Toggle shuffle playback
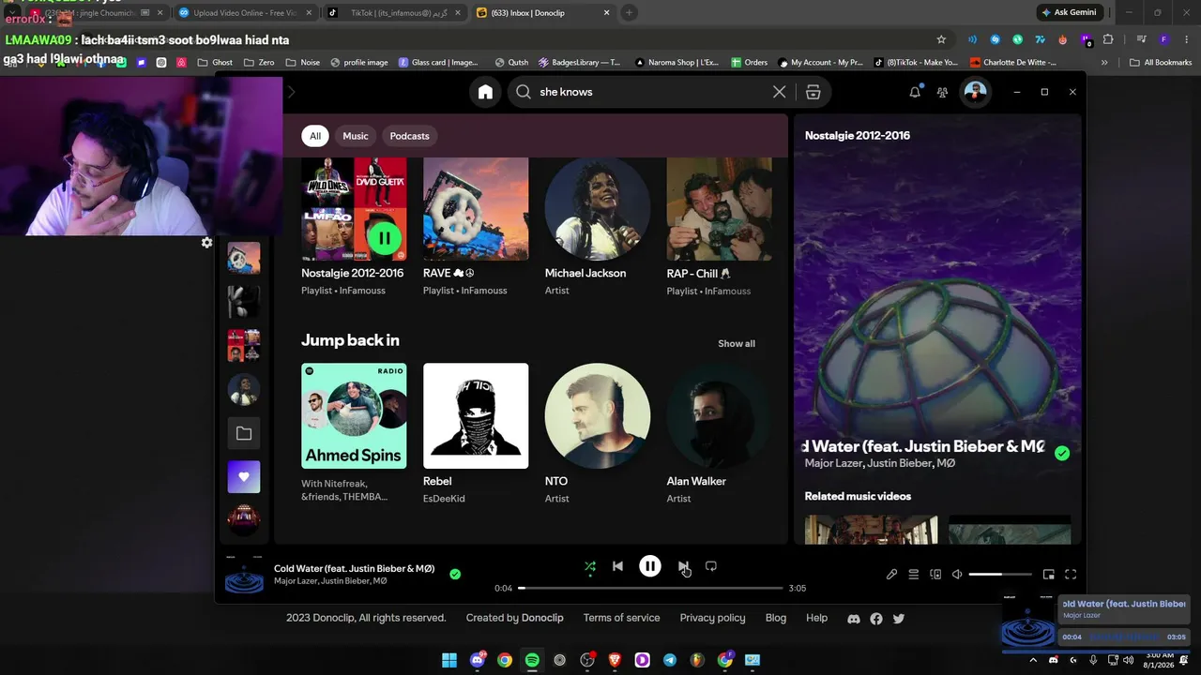 [590, 566]
